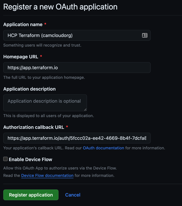This screenshot has height=206, width=182.
Task: Open the OAuth documentation link
Action: (x=103, y=148)
